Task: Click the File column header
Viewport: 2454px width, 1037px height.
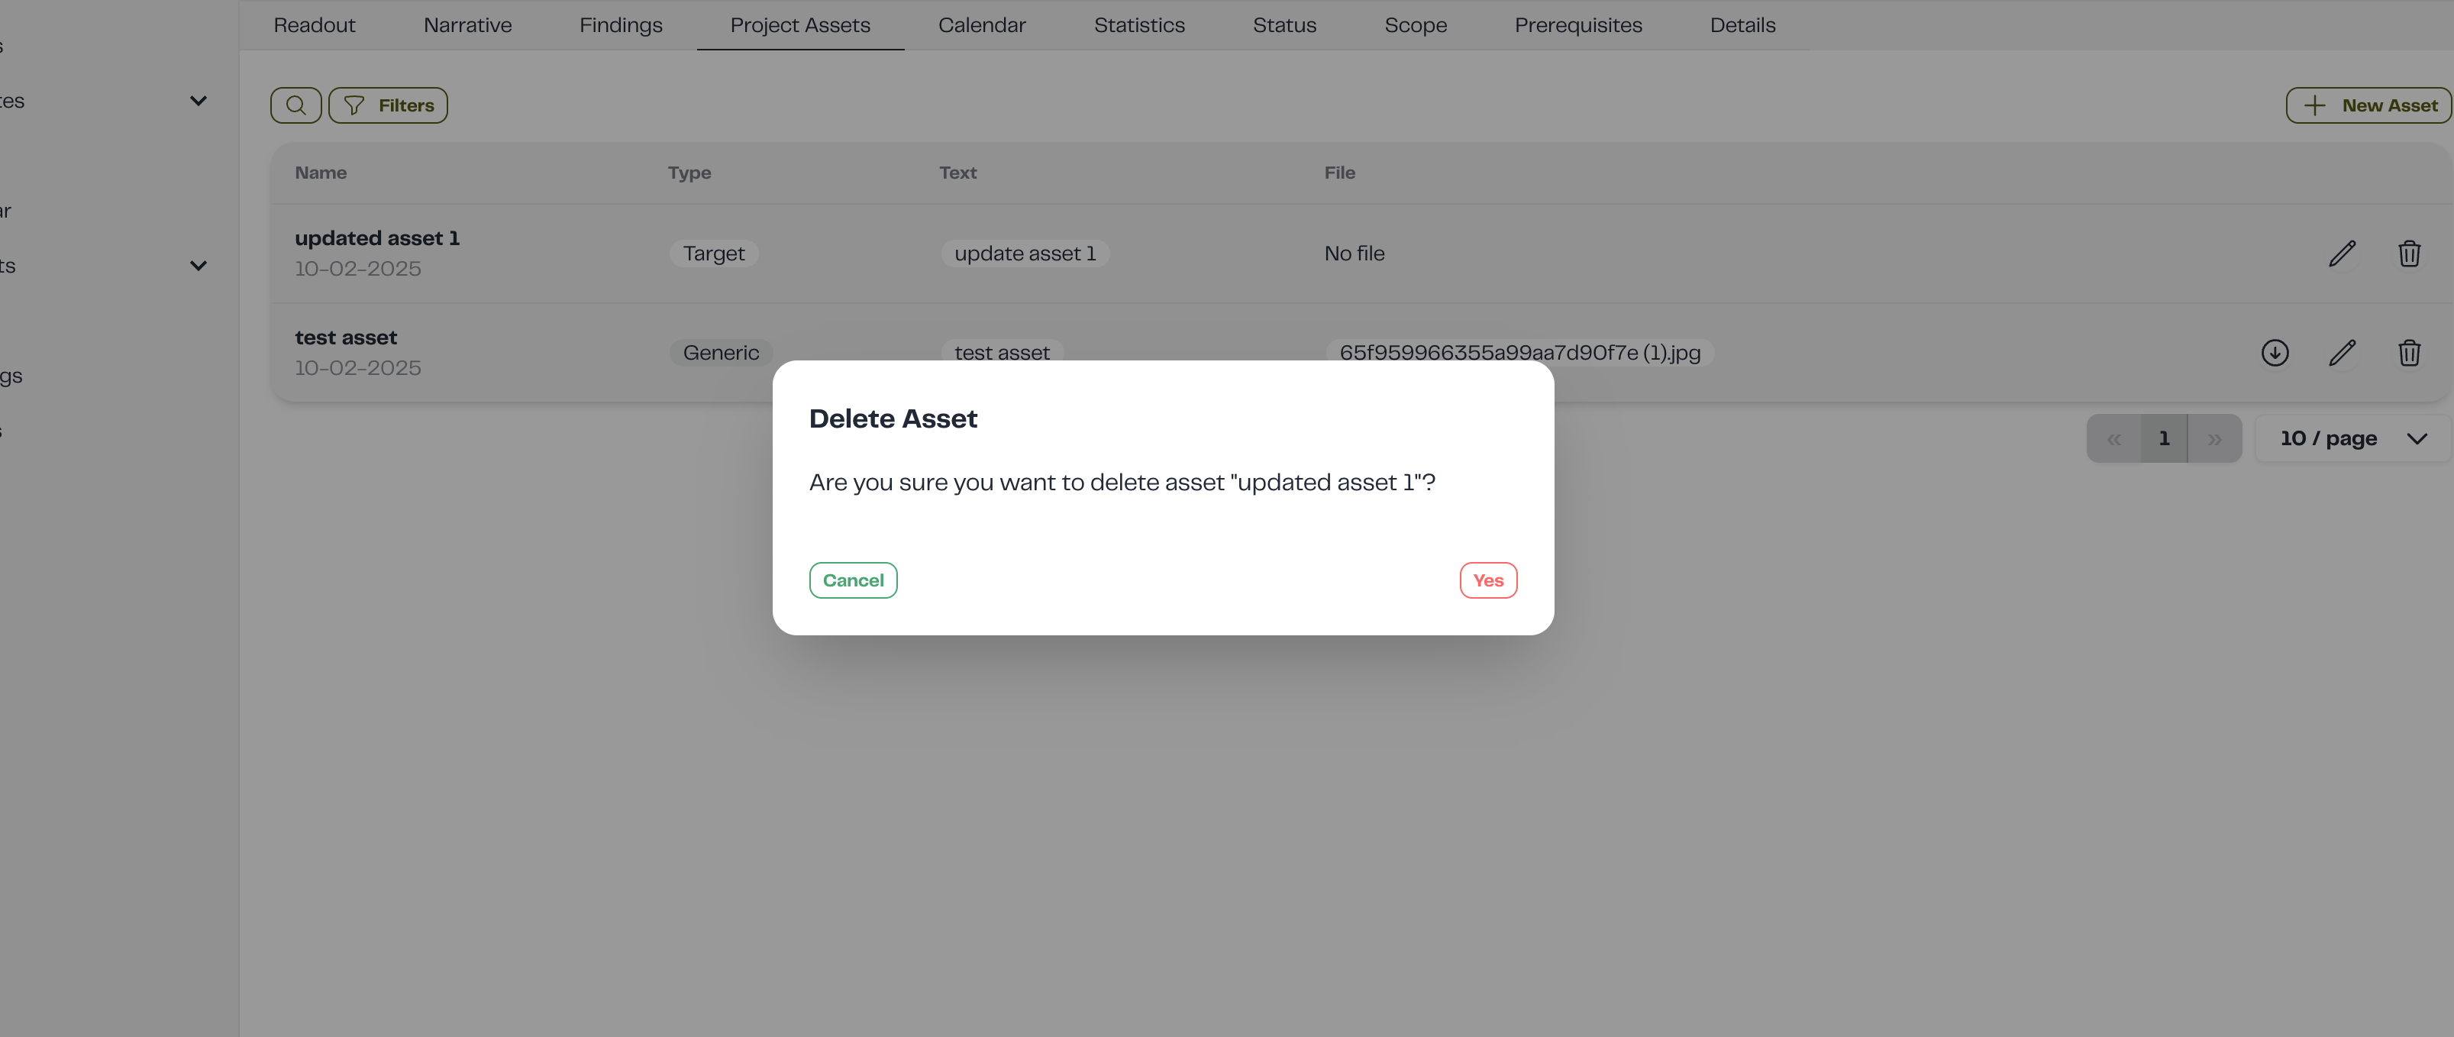Action: (1339, 173)
